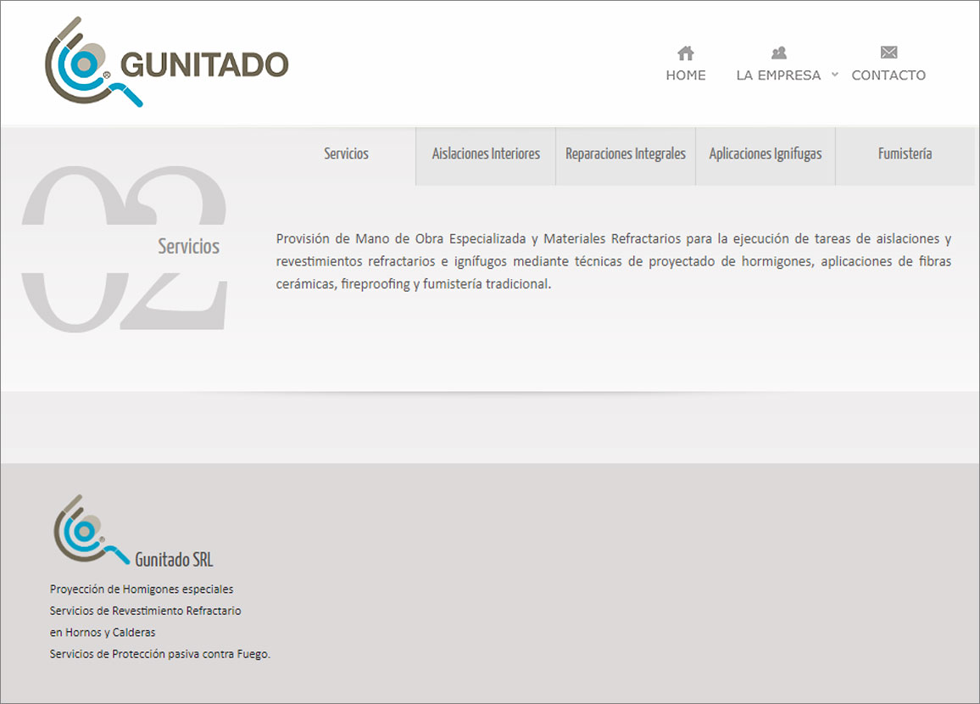Expand the dropdown arrow beside LA EMPRESA
The image size is (980, 704).
coord(834,75)
